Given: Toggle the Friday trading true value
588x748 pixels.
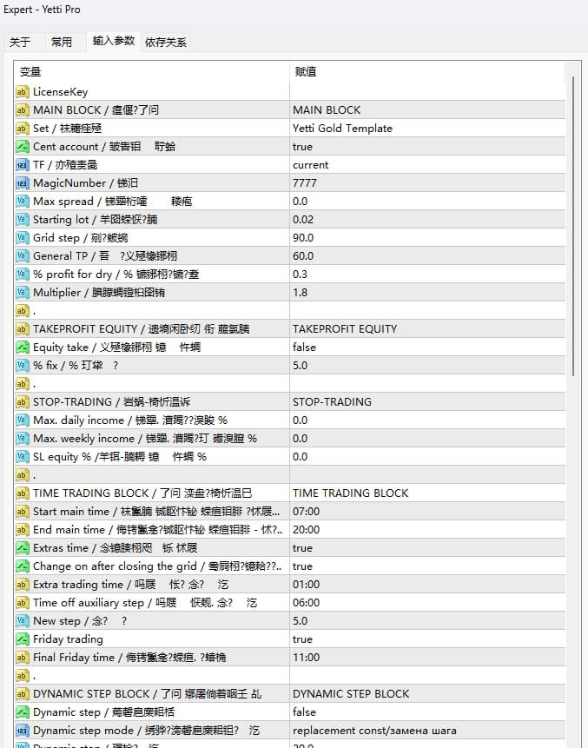Looking at the screenshot, I should tap(427, 639).
